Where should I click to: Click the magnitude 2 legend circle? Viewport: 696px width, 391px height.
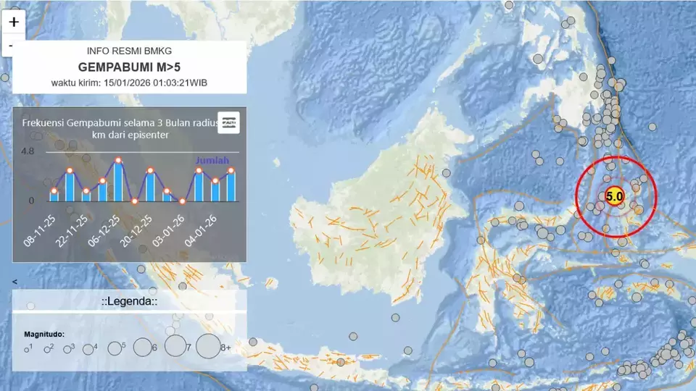pyautogui.click(x=47, y=350)
